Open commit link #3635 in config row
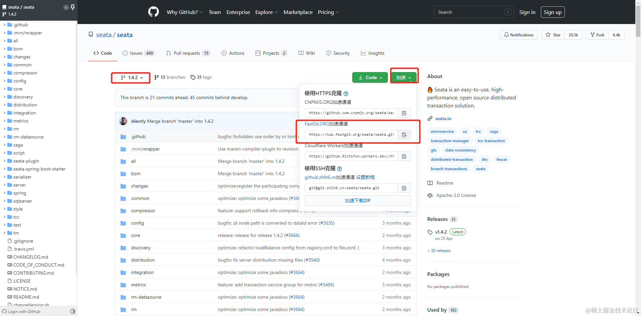The width and height of the screenshot is (641, 316). pos(327,223)
